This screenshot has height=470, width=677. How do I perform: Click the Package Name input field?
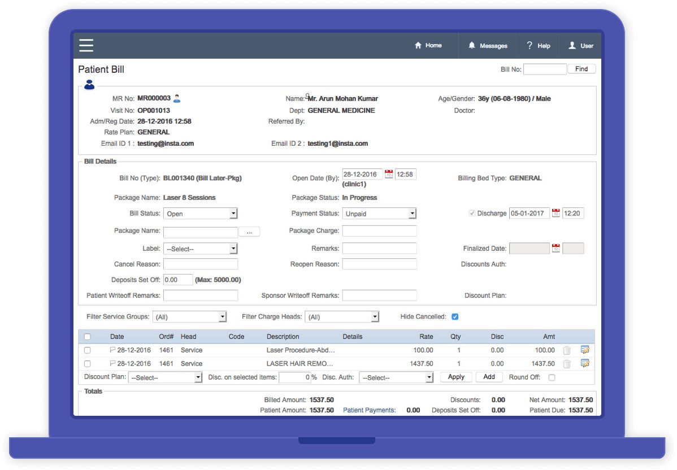click(x=201, y=233)
